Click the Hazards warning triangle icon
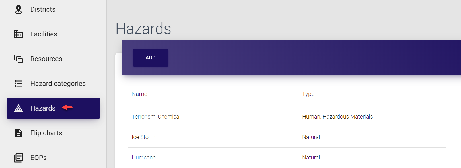Viewport: 461px width, 168px height. point(18,108)
